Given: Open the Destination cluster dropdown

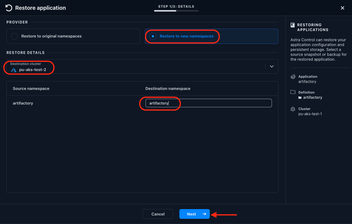Looking at the screenshot, I should tap(142, 66).
